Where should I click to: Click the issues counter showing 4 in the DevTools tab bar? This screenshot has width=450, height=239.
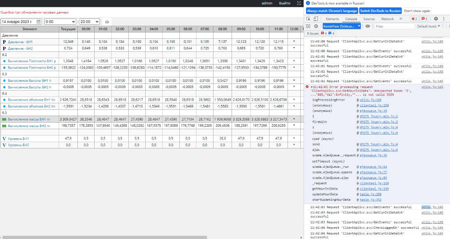(424, 19)
